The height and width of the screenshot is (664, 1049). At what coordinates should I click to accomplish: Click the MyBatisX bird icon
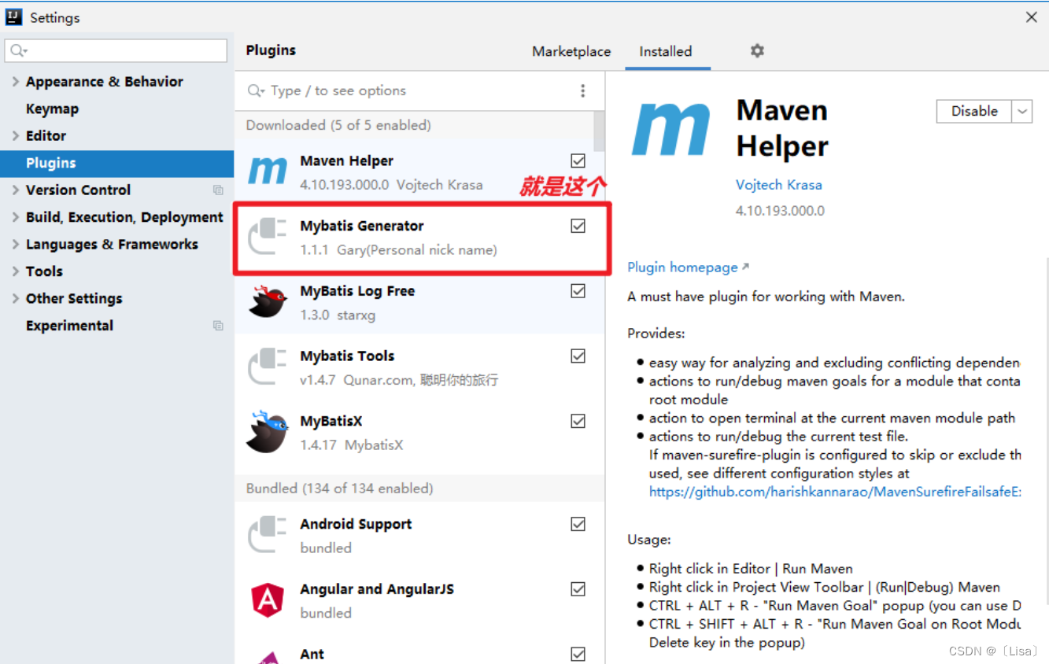click(x=268, y=432)
